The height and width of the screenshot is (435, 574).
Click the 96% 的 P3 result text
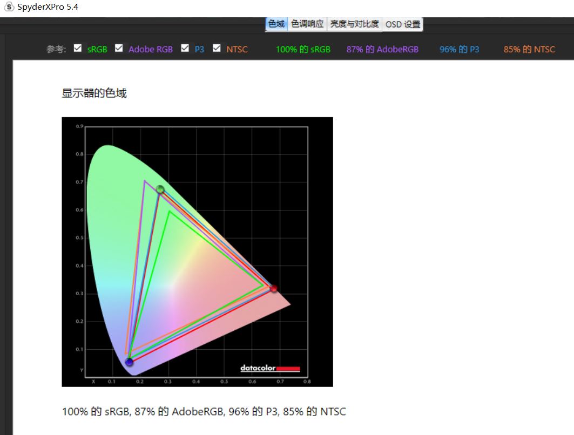458,49
